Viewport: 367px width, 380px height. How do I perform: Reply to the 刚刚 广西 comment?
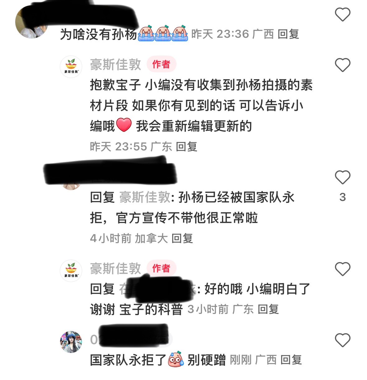coord(291,360)
